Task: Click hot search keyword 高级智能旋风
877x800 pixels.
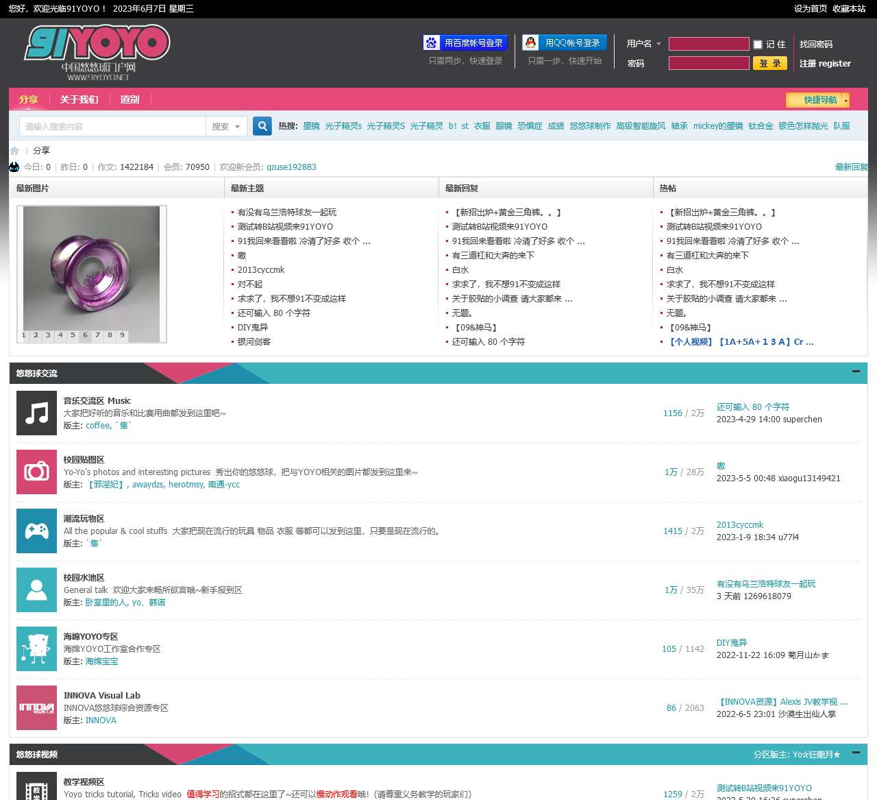Action: coord(641,126)
